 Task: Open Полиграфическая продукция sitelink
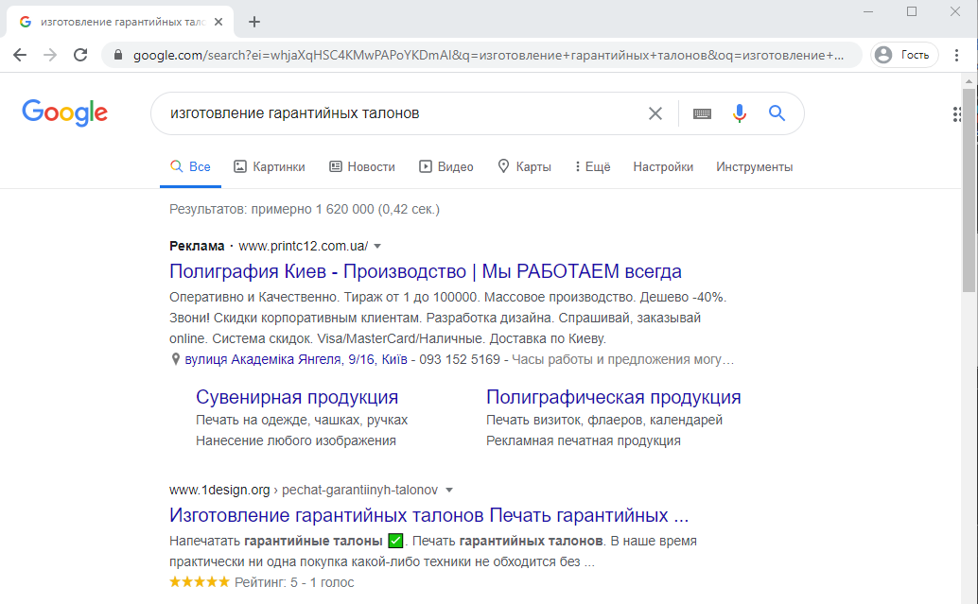pyautogui.click(x=614, y=397)
